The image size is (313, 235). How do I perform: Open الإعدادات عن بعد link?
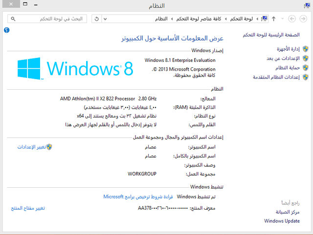(283, 59)
